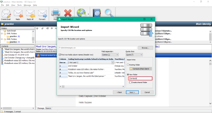This screenshot has height=113, width=212.
Task: Open the Contacts (Main Identity) folder dropdown
Action: pyautogui.click(x=141, y=69)
